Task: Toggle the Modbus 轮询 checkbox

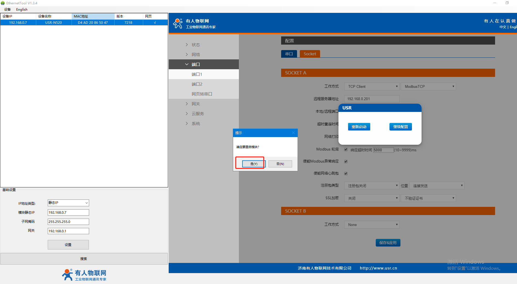Action: (x=346, y=149)
